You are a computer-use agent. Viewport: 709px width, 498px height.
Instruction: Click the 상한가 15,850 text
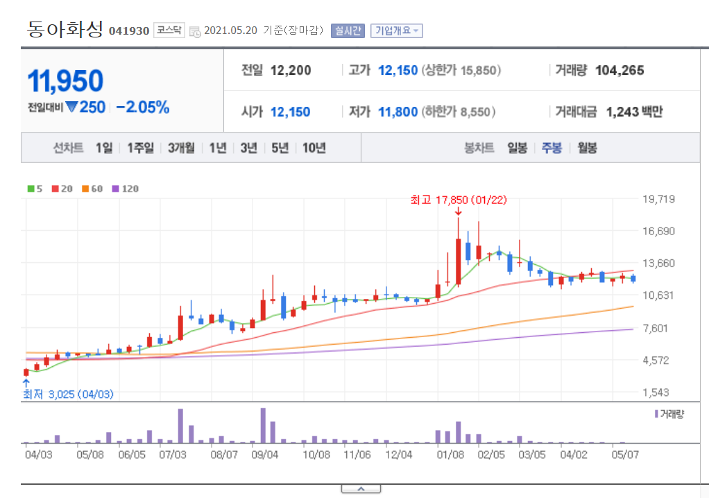[x=461, y=71]
